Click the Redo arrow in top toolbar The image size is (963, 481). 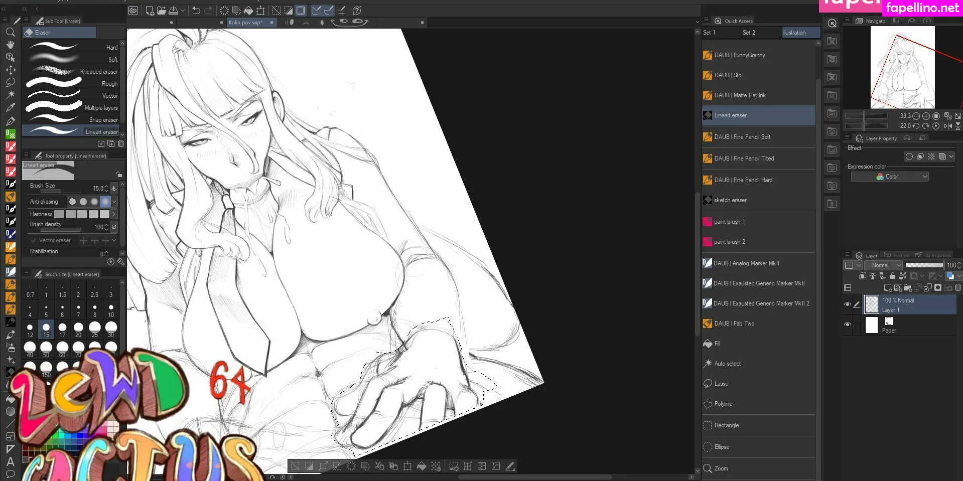pyautogui.click(x=208, y=11)
